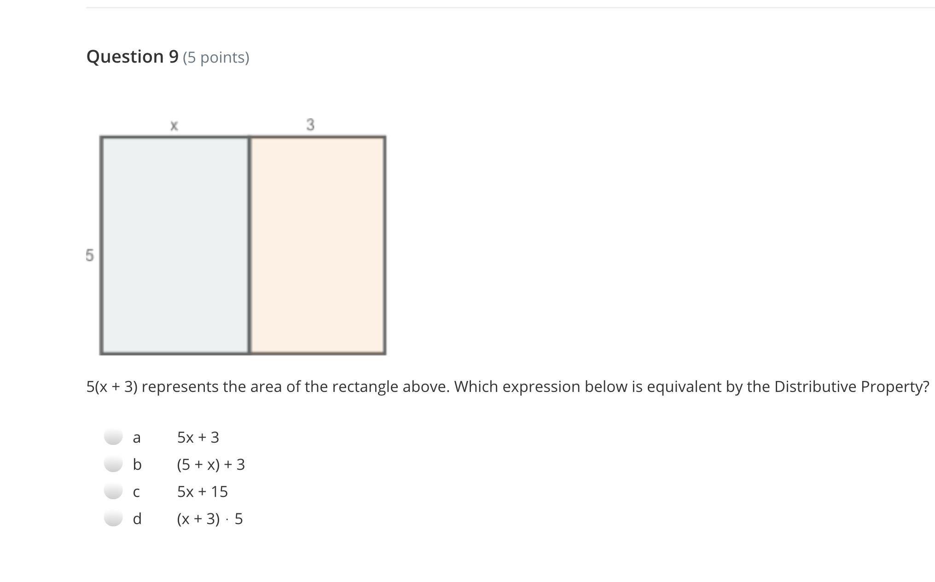Click the Distributive Property question text
The image size is (935, 582).
[x=508, y=386]
